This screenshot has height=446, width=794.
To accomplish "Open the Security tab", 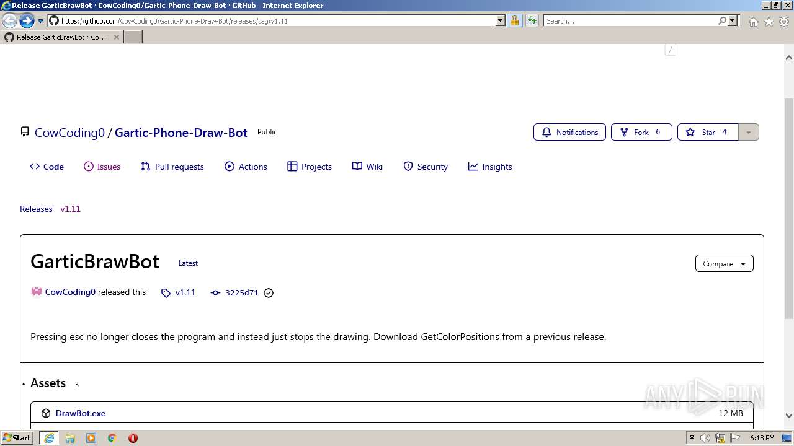I will tap(426, 167).
